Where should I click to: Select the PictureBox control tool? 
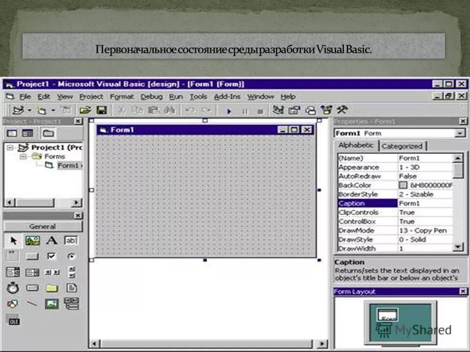click(32, 241)
